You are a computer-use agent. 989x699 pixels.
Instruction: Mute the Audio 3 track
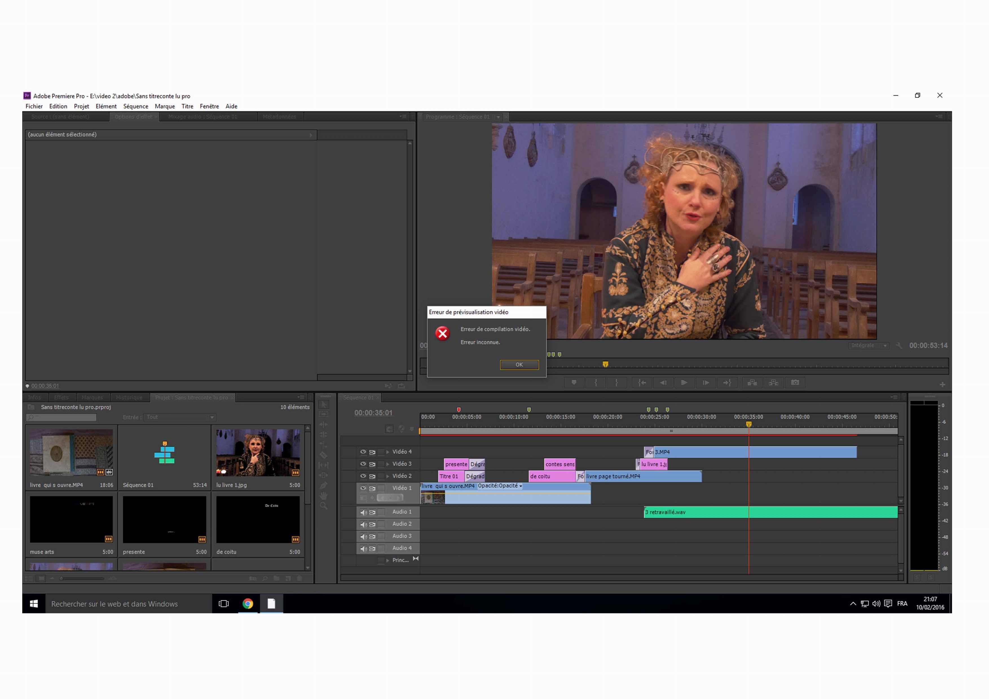click(364, 536)
